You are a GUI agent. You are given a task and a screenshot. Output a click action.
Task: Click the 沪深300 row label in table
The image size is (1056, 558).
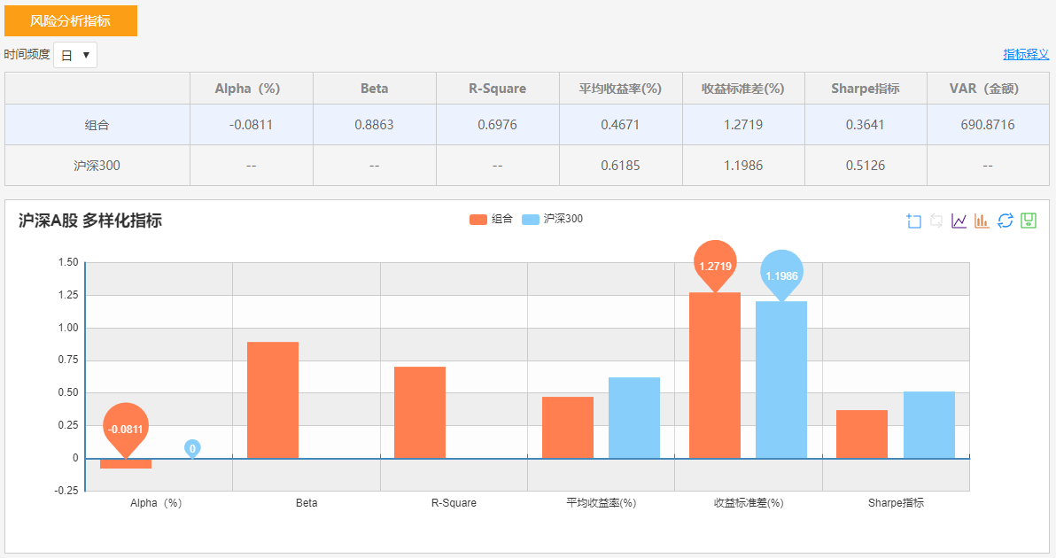click(97, 166)
